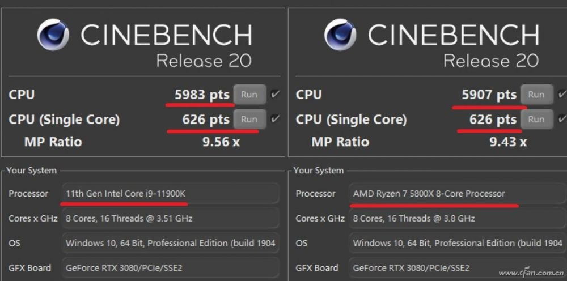Toggle Single Core checkbox in right panel
This screenshot has width=567, height=281.
(x=562, y=119)
